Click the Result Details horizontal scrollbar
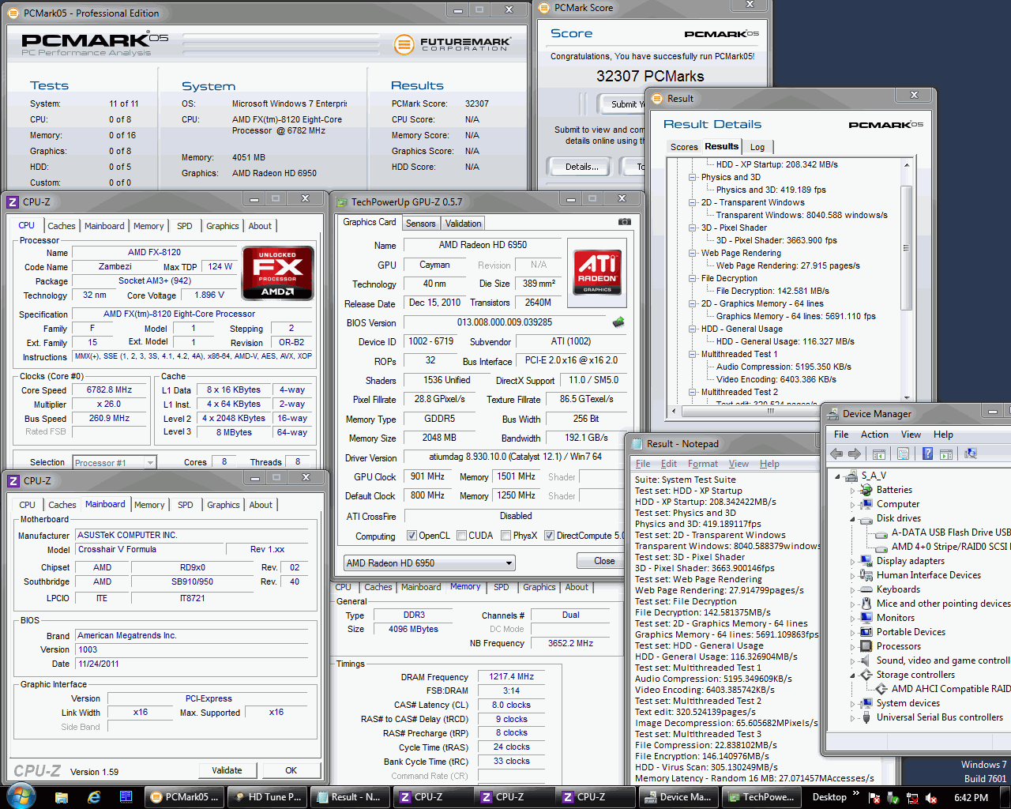Screen dimensions: 1011x809 click(x=785, y=411)
